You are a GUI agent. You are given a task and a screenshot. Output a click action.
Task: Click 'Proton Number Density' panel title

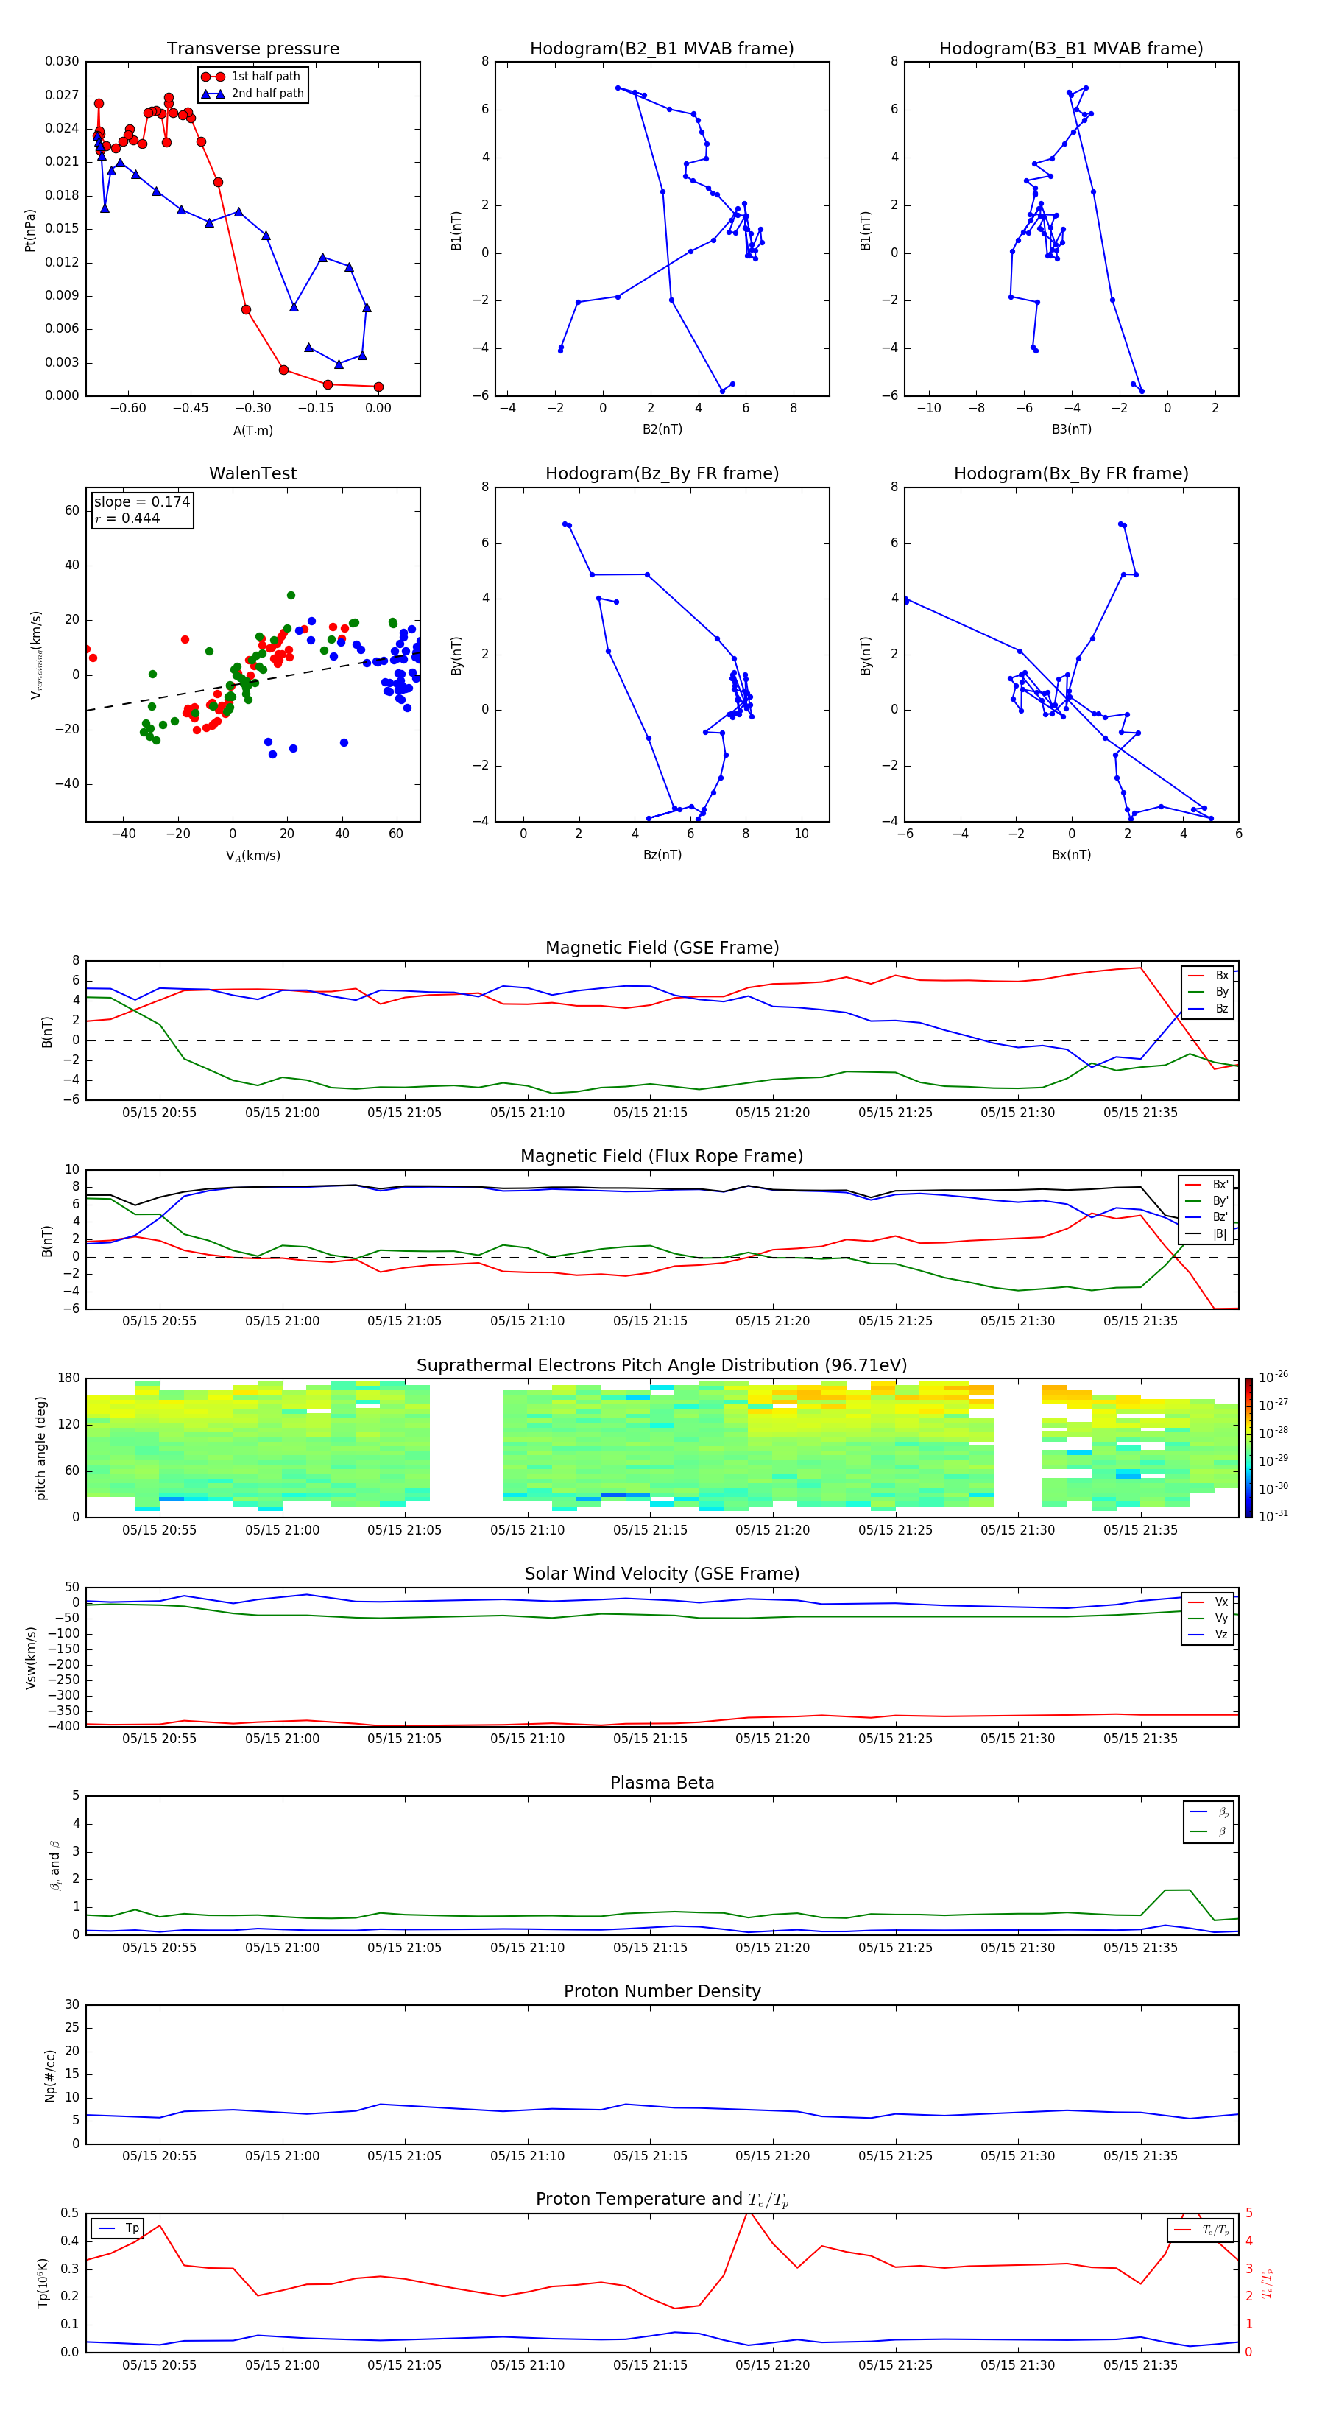click(662, 1991)
